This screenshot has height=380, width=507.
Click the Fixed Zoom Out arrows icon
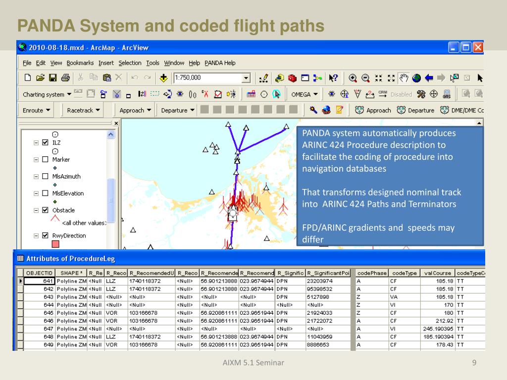click(x=391, y=78)
